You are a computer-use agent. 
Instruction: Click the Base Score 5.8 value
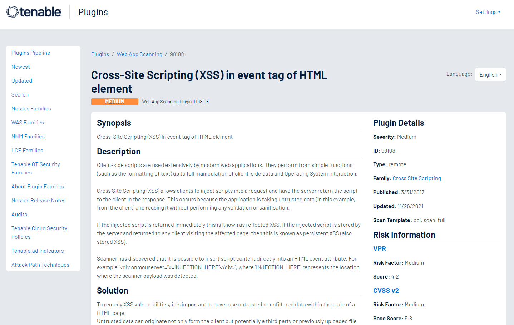[408, 319]
